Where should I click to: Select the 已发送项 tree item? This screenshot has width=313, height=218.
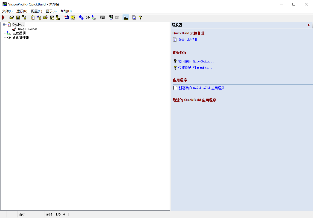click(19, 33)
